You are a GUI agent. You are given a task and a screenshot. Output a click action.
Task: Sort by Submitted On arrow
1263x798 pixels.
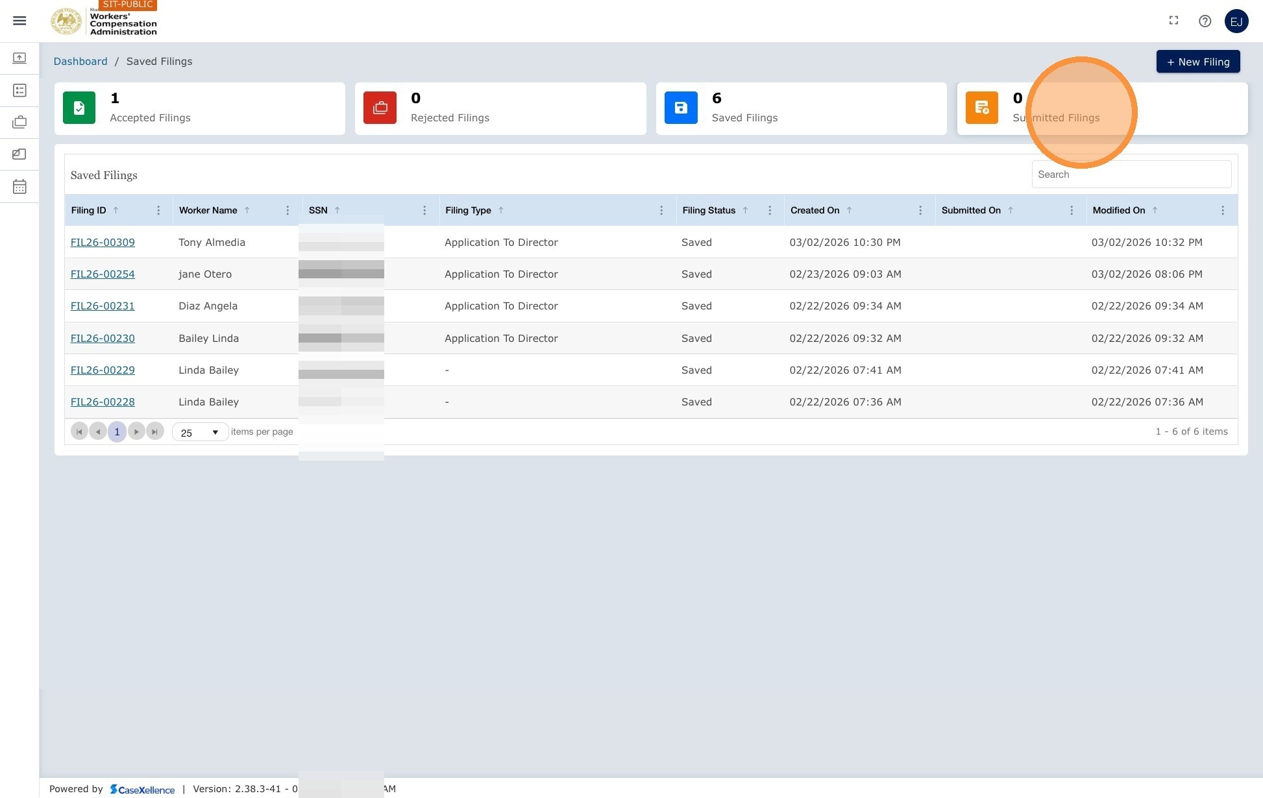pos(1011,210)
